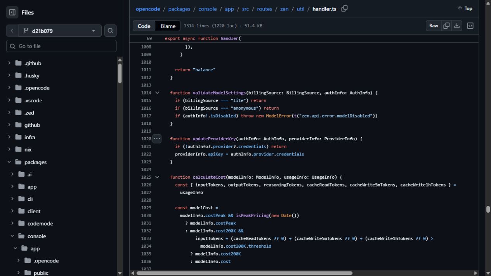Click the cli folder icon
The image size is (491, 276).
[x=21, y=199]
